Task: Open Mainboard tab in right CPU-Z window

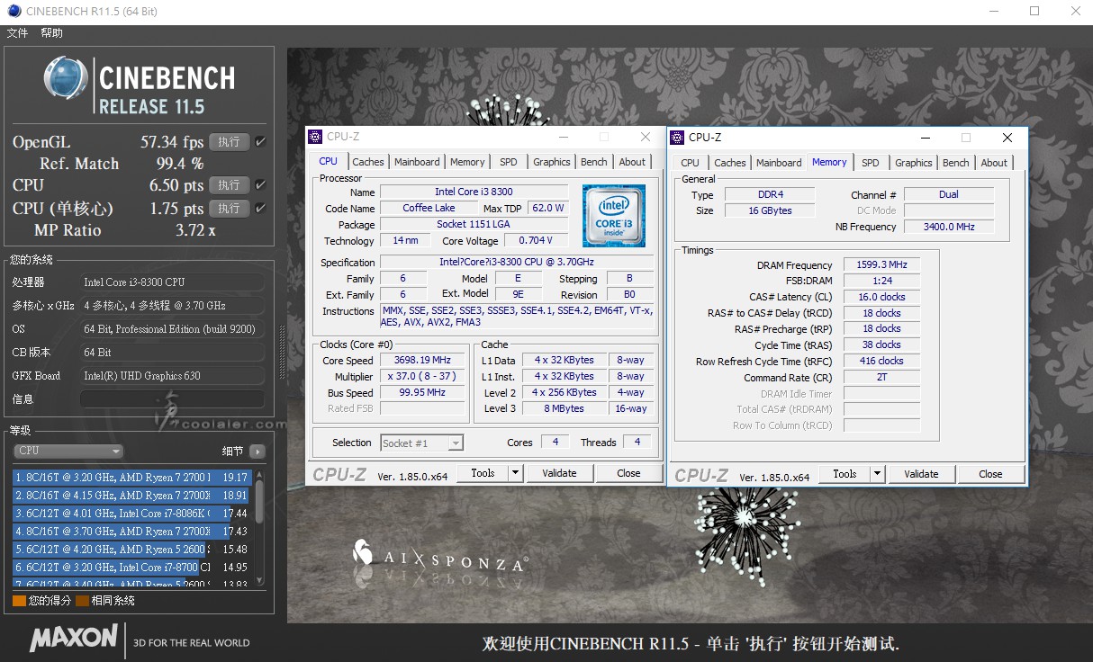Action: coord(779,163)
